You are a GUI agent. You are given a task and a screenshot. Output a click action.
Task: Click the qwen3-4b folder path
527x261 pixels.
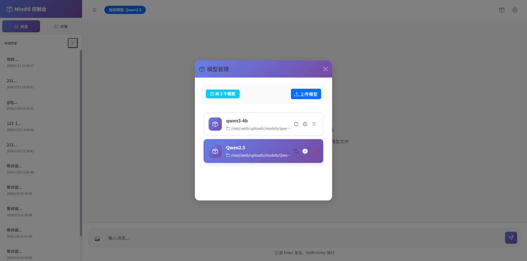259,128
